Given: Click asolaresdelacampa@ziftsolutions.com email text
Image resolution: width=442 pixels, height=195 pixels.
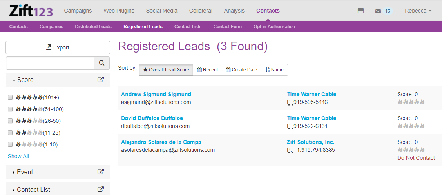Looking at the screenshot, I should (x=168, y=150).
